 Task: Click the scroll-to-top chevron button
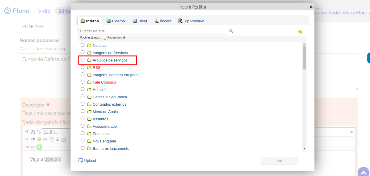(x=364, y=172)
